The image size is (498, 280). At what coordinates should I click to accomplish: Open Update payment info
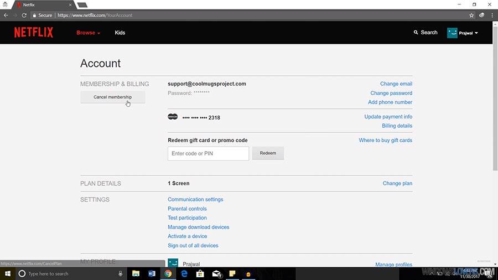click(x=388, y=117)
